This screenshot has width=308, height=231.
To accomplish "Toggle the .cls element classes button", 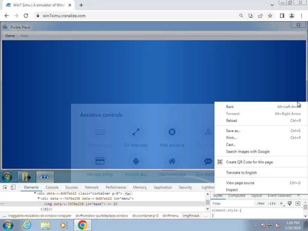I will pyautogui.click(x=272, y=204).
